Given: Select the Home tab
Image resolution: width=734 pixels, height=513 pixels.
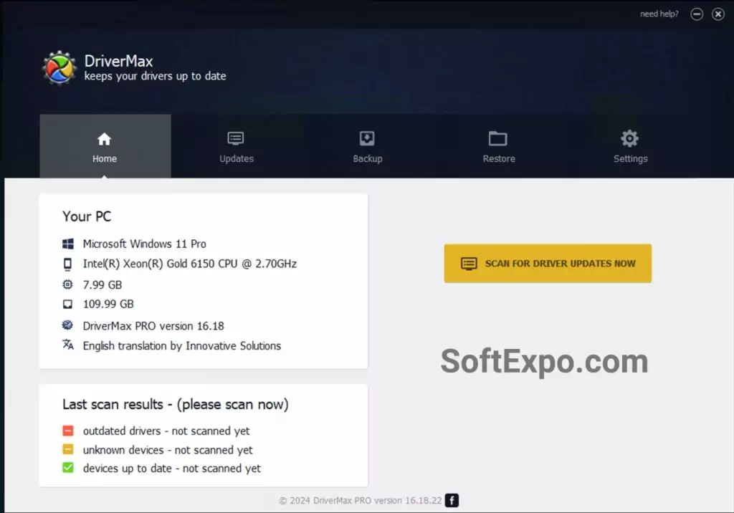Looking at the screenshot, I should (105, 147).
